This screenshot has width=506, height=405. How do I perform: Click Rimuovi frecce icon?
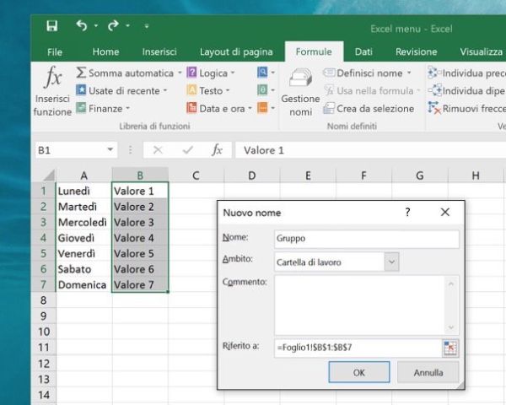click(x=434, y=108)
